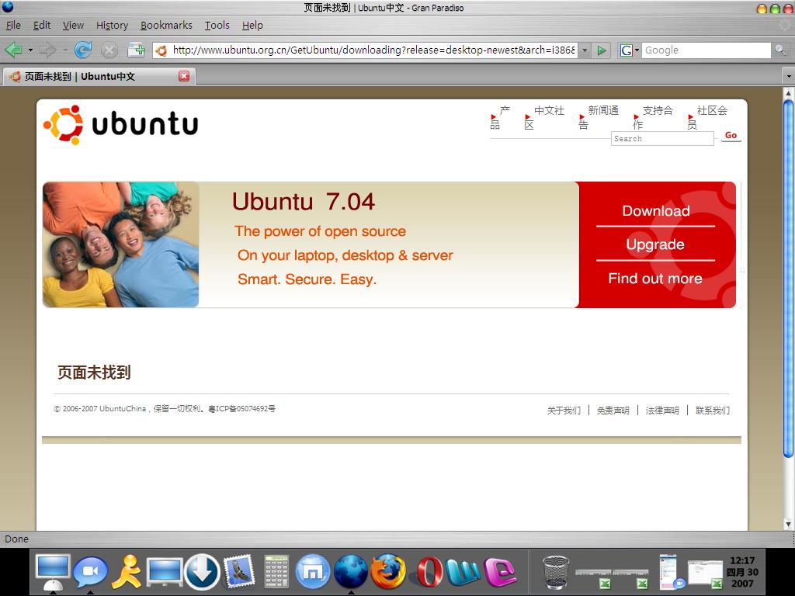
Task: Expand the URL bar history dropdown
Action: point(585,50)
